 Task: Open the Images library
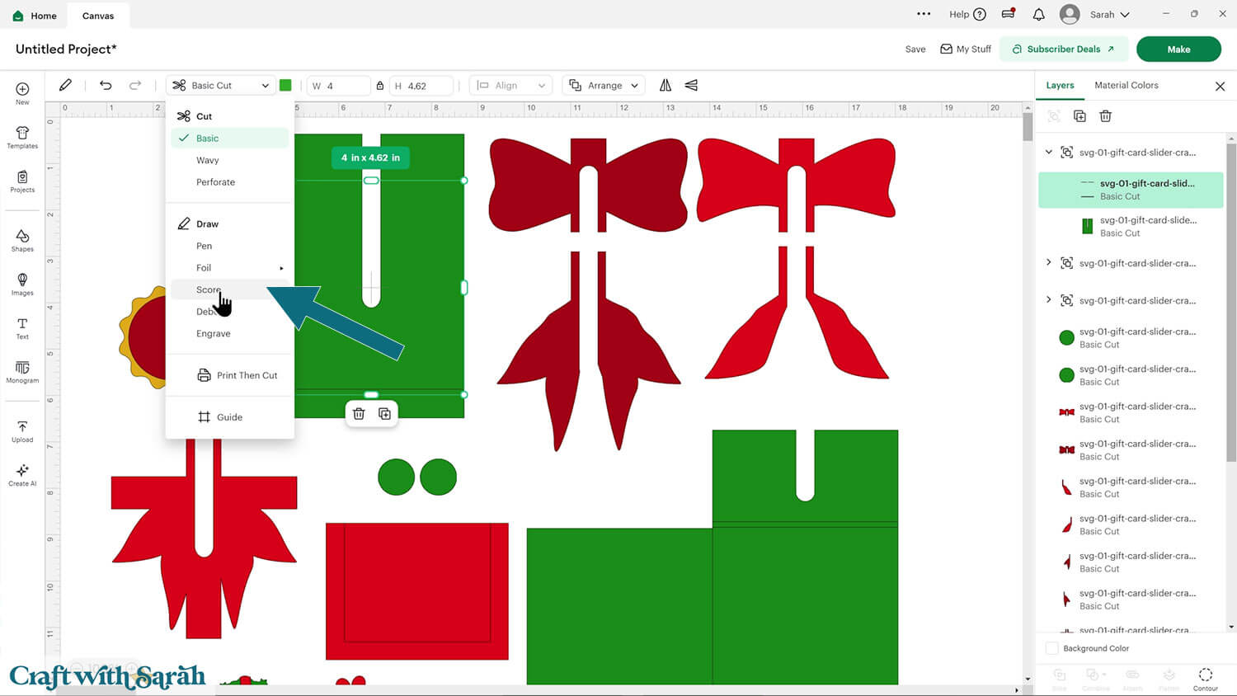coord(22,285)
